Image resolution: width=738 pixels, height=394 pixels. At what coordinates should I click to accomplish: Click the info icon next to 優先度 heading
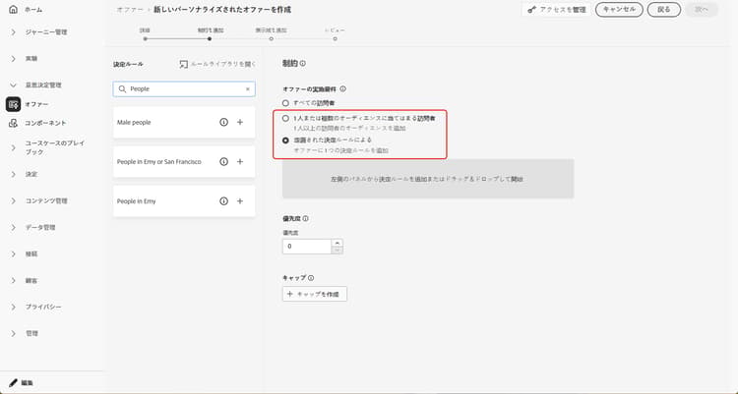point(305,219)
